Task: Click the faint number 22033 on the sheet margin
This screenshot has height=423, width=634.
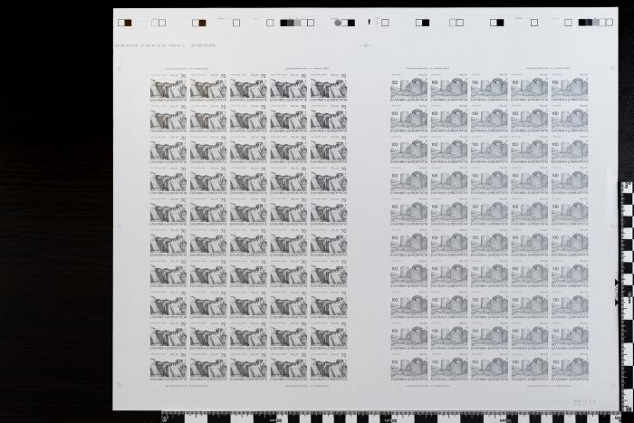Action: pos(584,403)
